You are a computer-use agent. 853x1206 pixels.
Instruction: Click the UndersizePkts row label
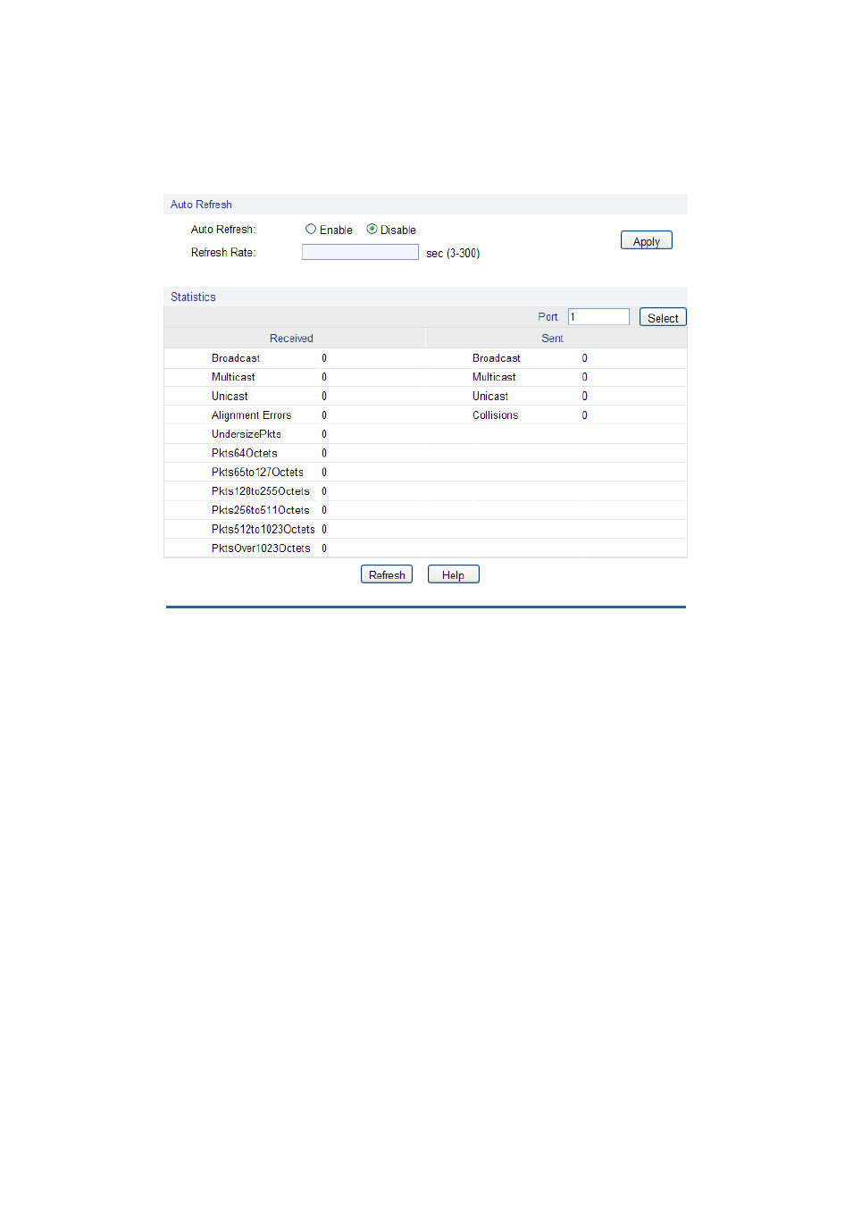click(x=246, y=434)
